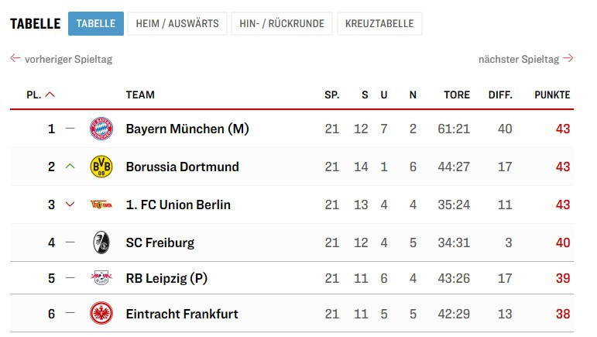Image resolution: width=597 pixels, height=337 pixels.
Task: Open the Hin- / Rückrunde tab
Action: [x=282, y=24]
